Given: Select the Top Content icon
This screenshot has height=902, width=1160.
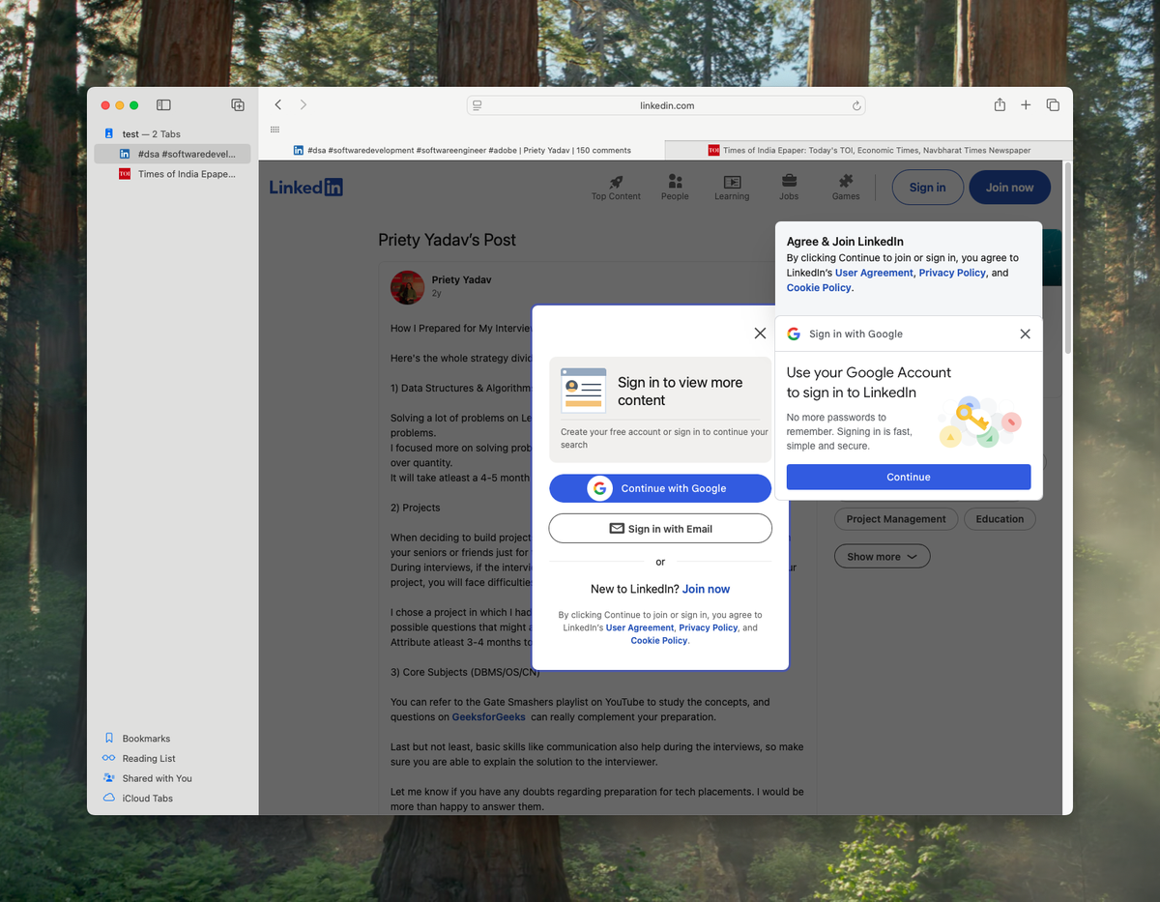Looking at the screenshot, I should click(616, 180).
